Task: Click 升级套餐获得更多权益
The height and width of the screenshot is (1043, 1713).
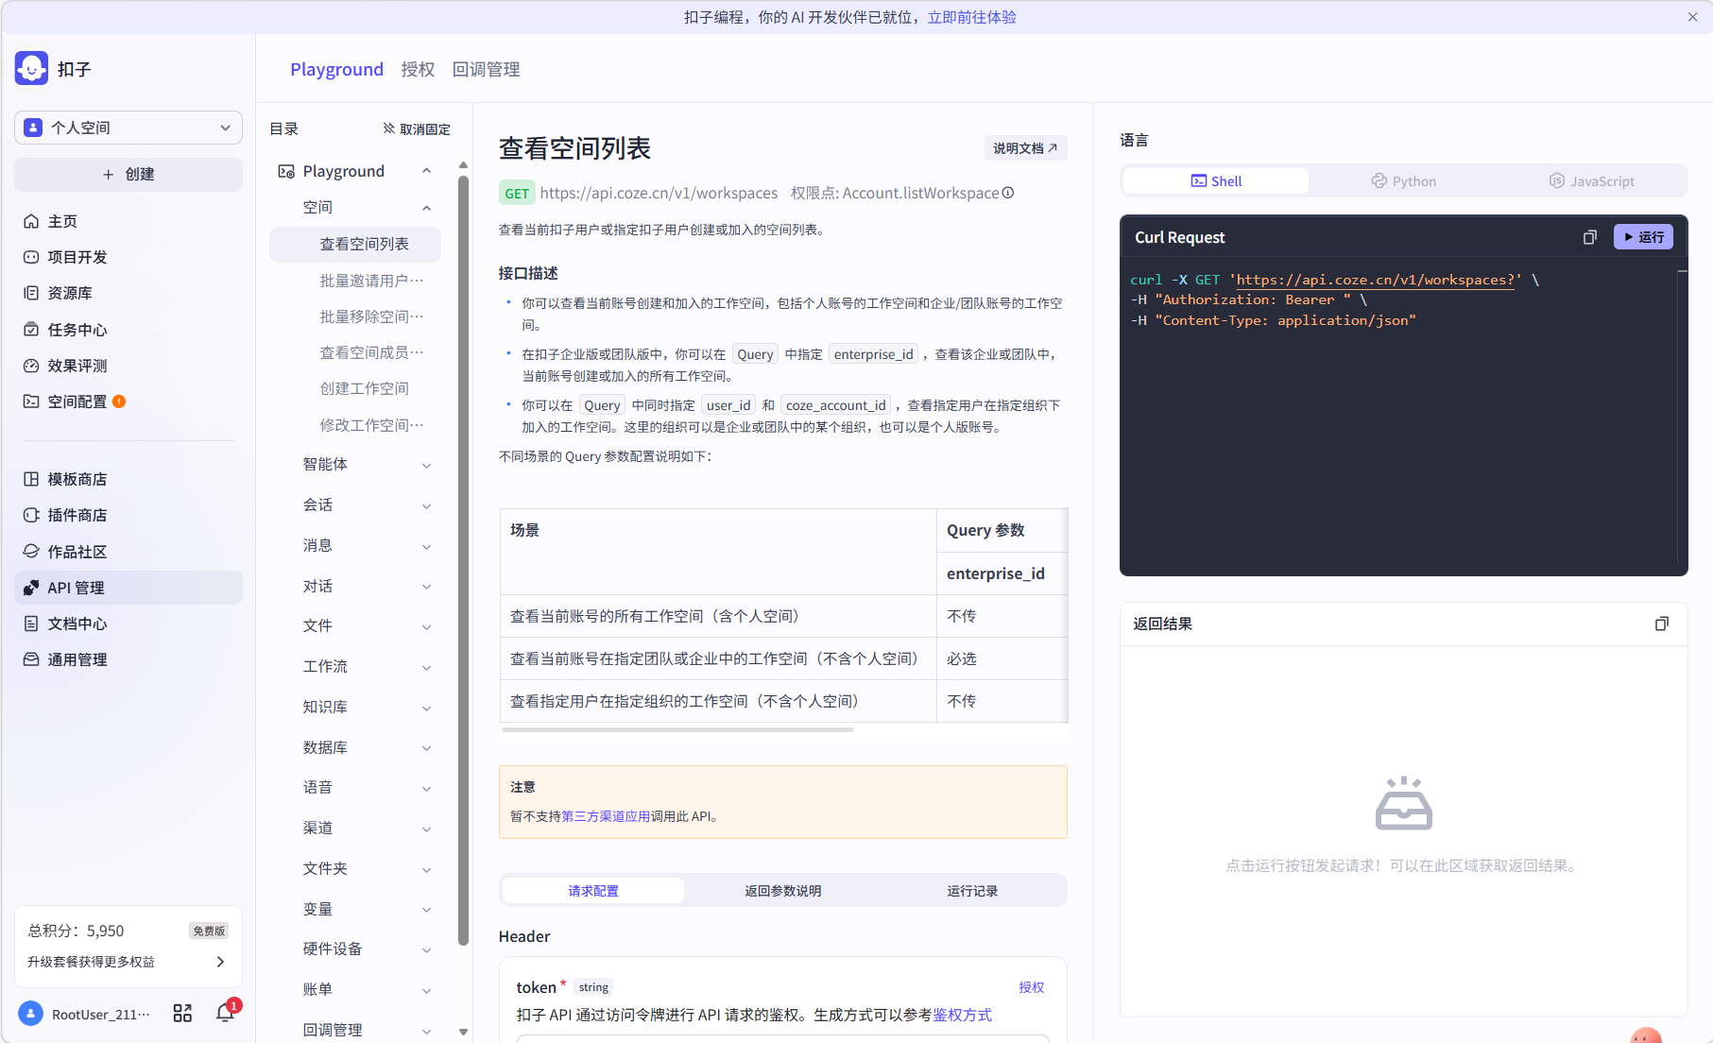Action: (x=127, y=962)
